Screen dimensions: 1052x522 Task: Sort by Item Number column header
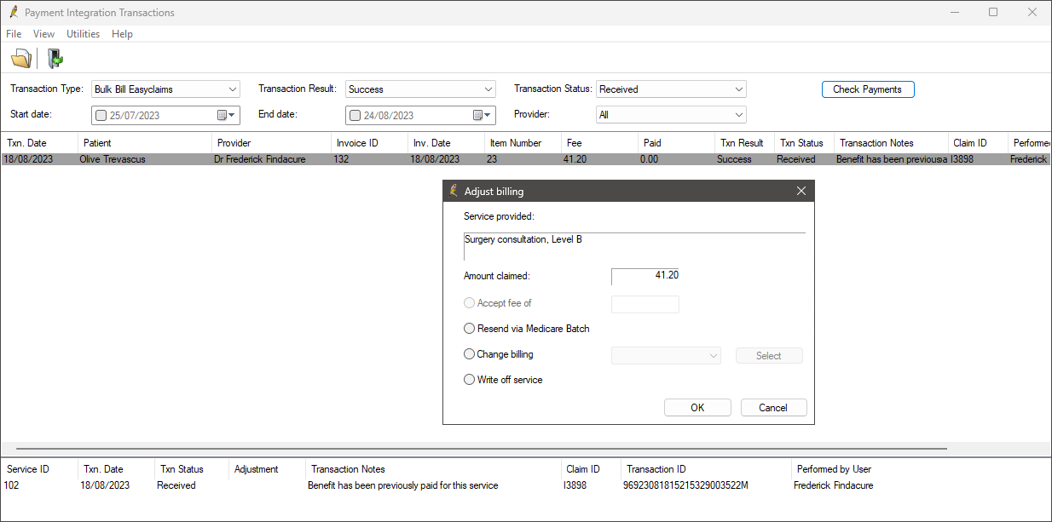523,143
